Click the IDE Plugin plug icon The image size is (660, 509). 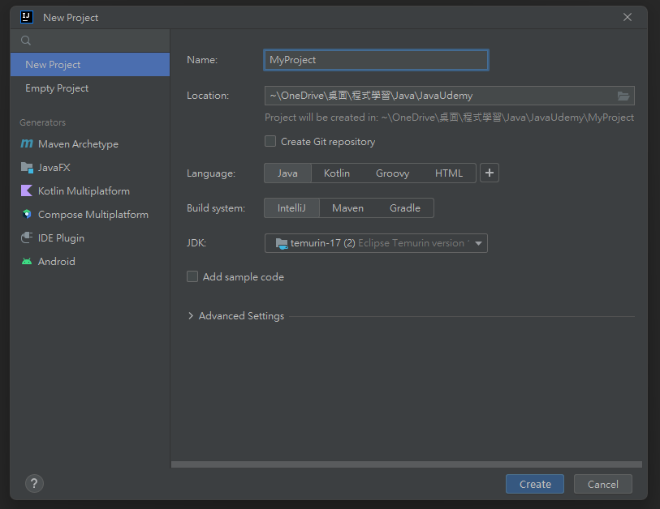(x=27, y=238)
